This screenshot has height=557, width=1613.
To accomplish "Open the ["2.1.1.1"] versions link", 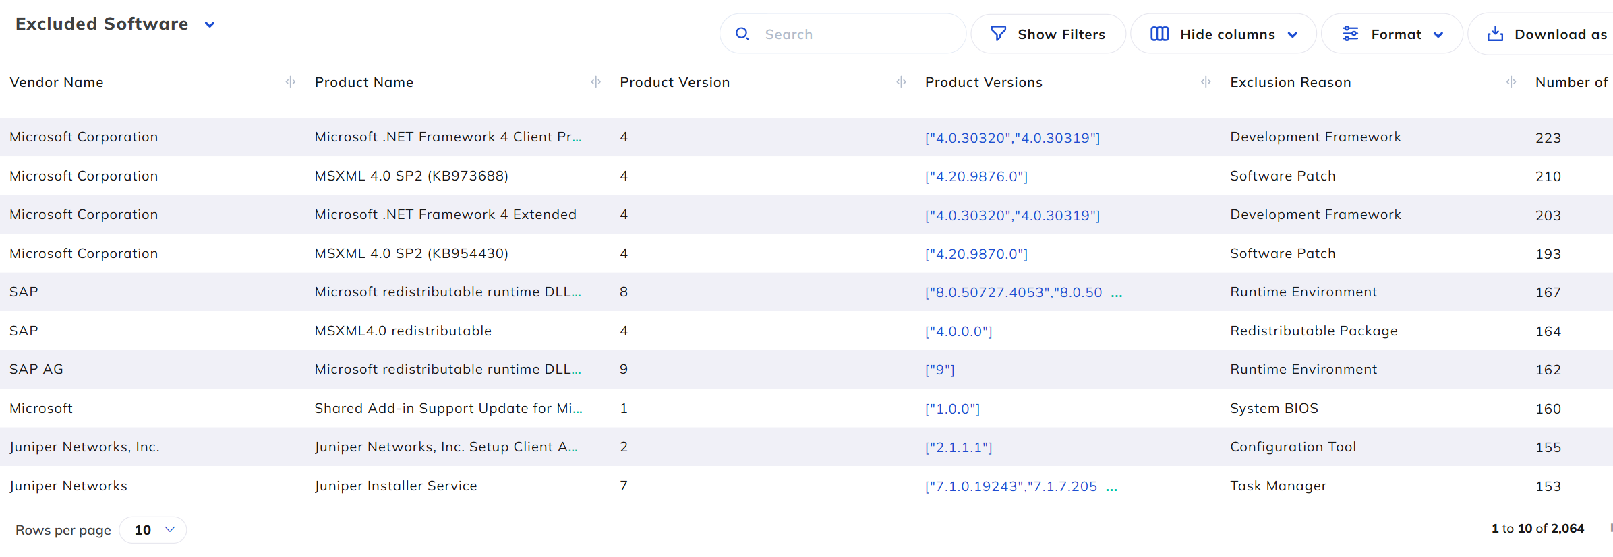I will (x=958, y=447).
